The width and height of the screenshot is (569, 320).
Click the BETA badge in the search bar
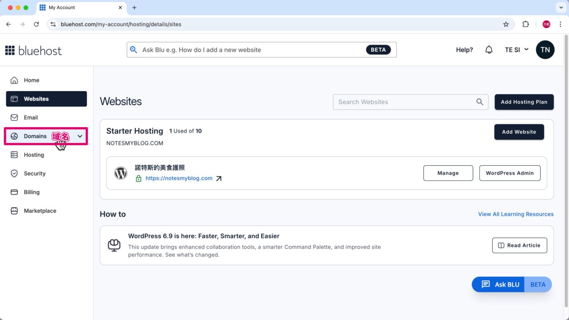pyautogui.click(x=378, y=49)
